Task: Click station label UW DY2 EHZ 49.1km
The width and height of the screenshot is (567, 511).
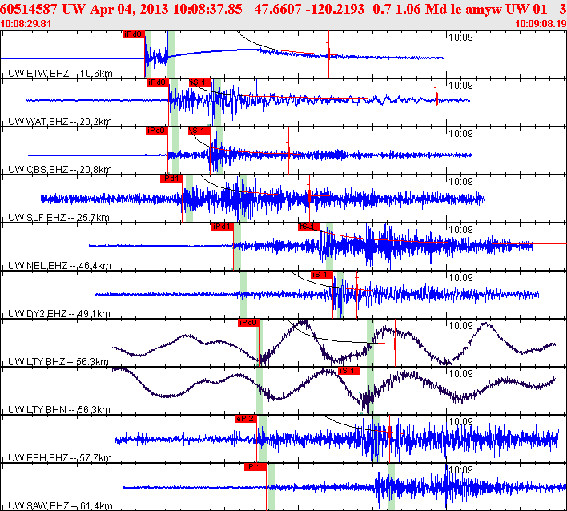Action: (x=59, y=314)
